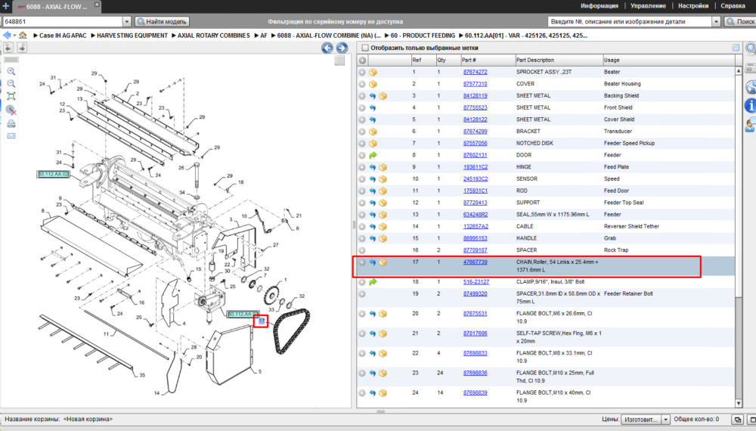
Task: Open the serial number dropdown
Action: 127,22
